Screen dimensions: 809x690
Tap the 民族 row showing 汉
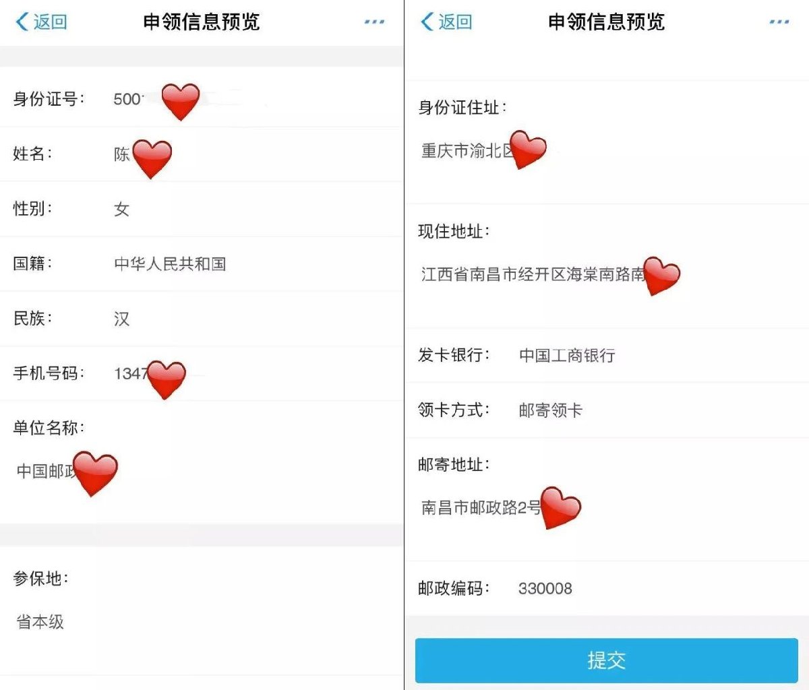pyautogui.click(x=202, y=319)
